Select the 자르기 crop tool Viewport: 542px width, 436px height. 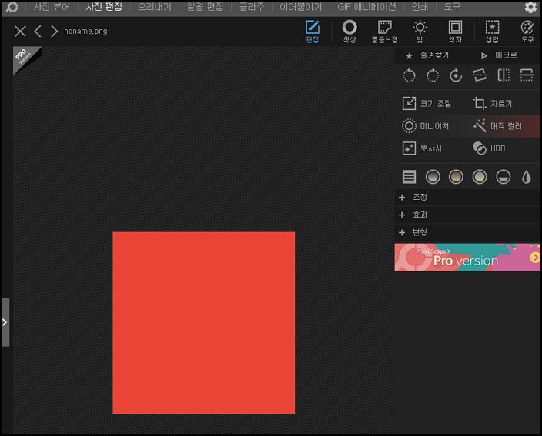pyautogui.click(x=493, y=103)
